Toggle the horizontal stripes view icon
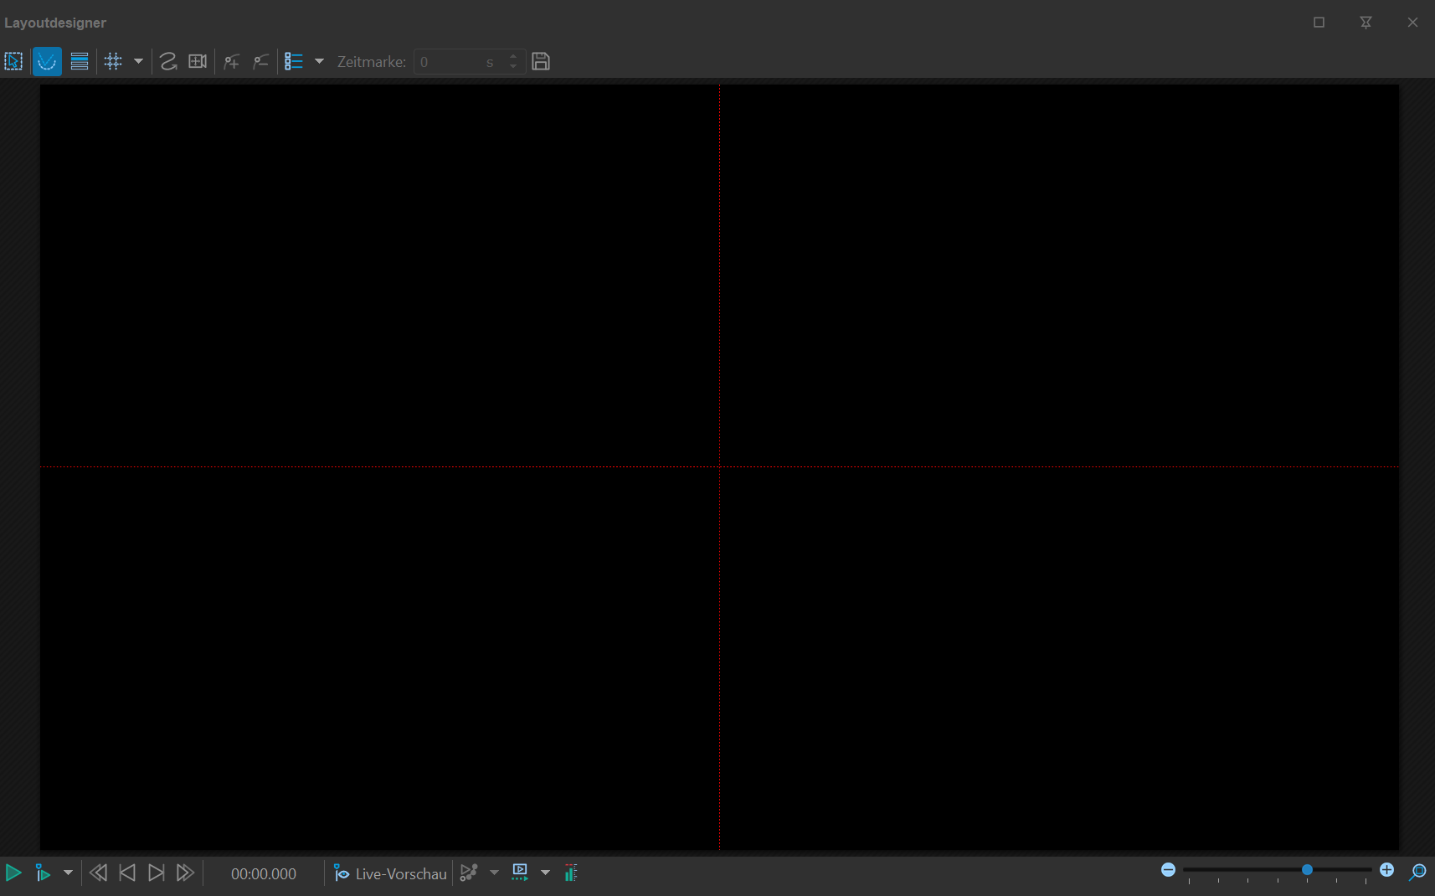1435x896 pixels. [x=80, y=61]
